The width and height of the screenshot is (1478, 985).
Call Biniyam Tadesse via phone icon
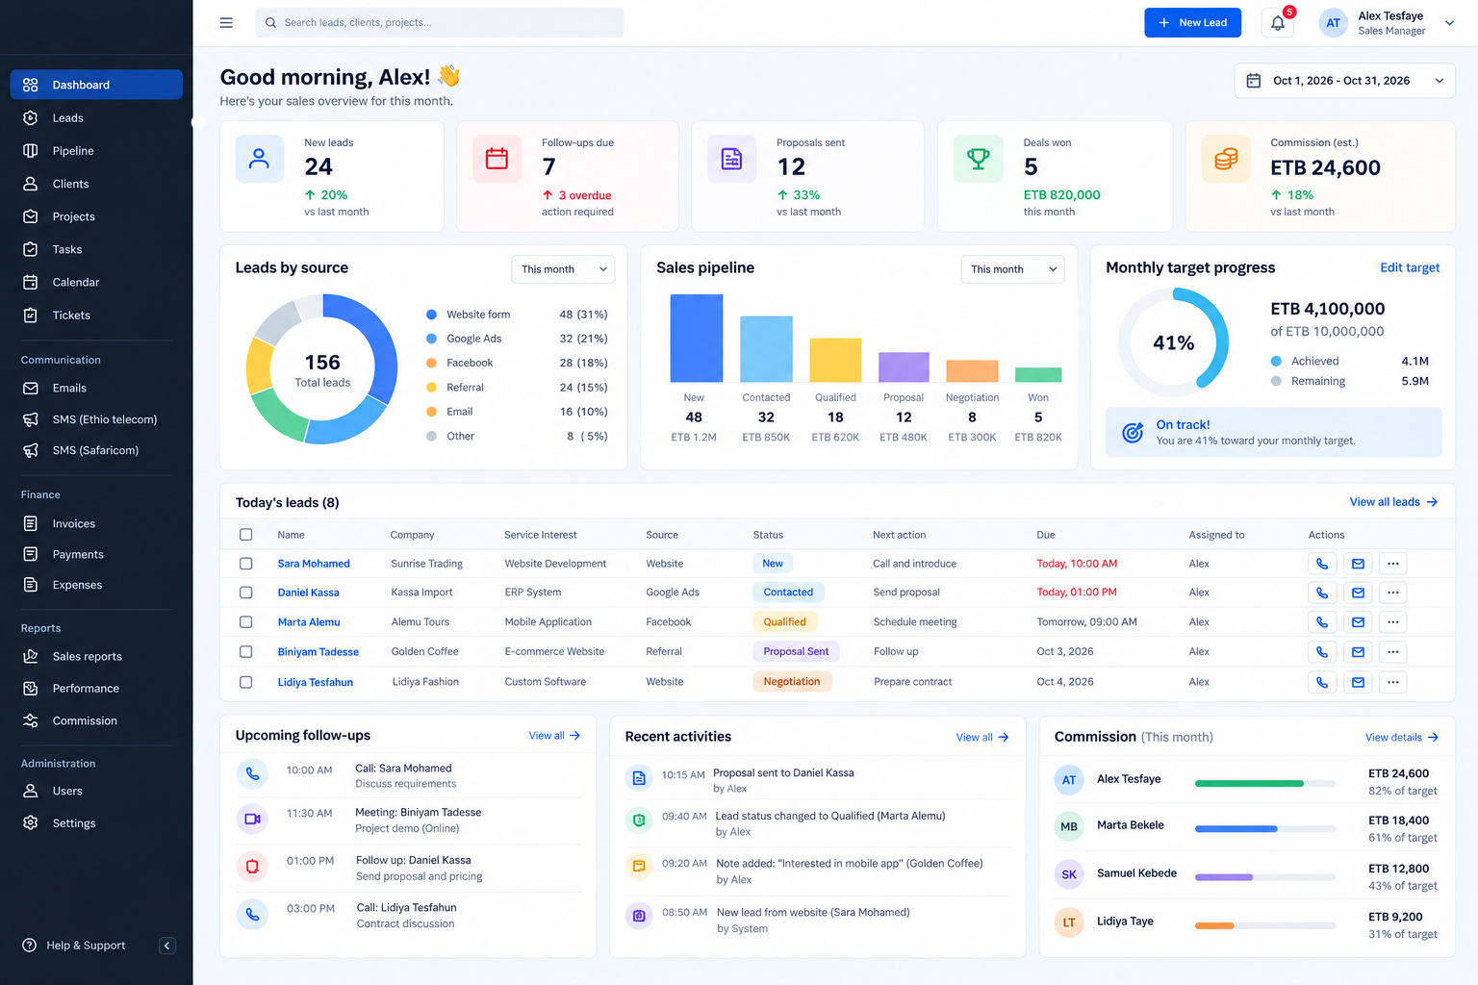(x=1322, y=652)
